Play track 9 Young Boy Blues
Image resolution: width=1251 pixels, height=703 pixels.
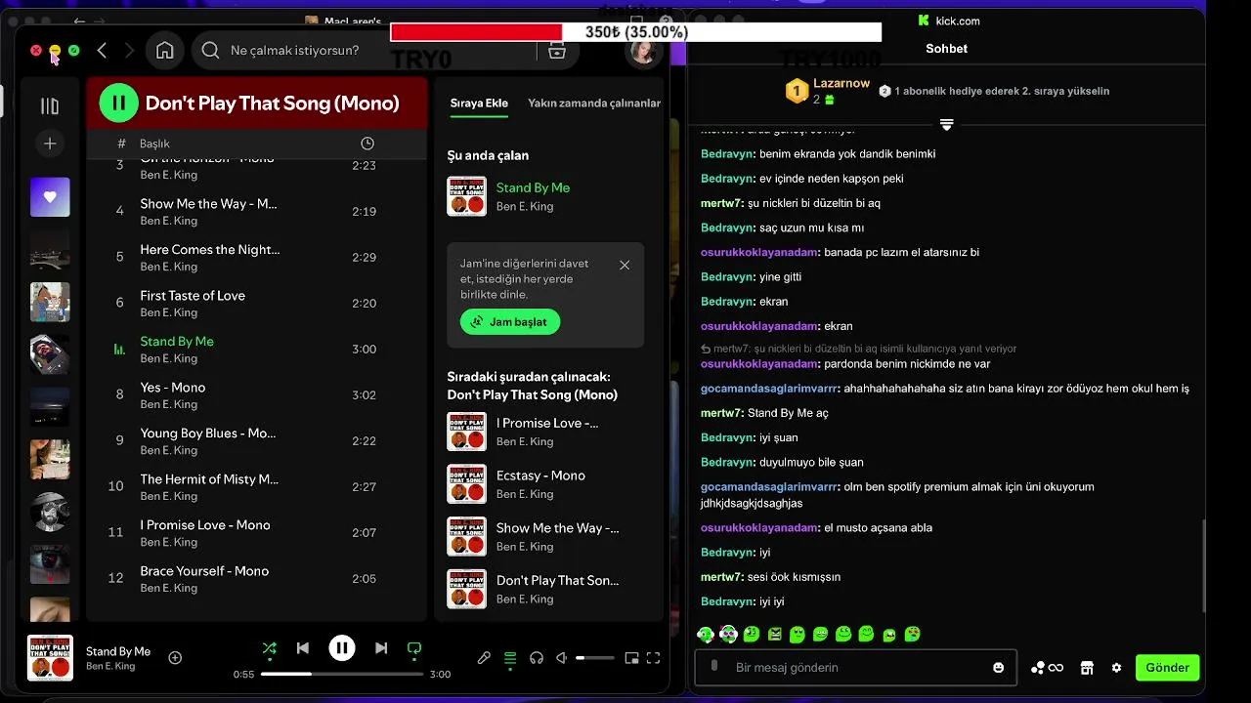pyautogui.click(x=257, y=440)
